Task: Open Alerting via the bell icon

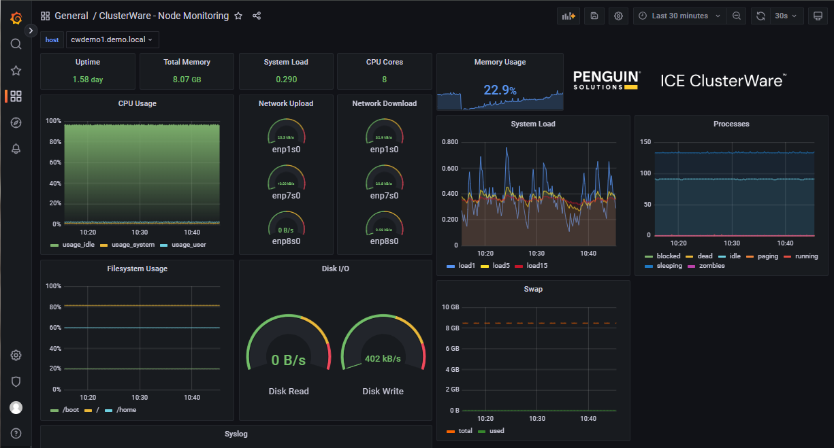Action: [x=16, y=148]
